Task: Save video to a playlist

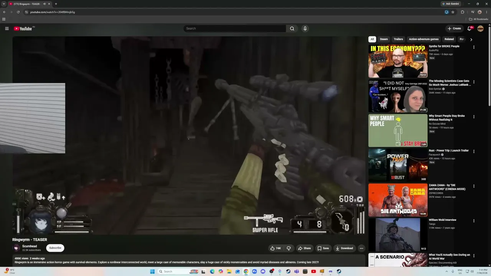Action: click(x=323, y=248)
